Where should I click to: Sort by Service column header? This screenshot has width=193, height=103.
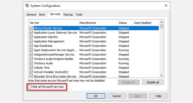click(53, 23)
